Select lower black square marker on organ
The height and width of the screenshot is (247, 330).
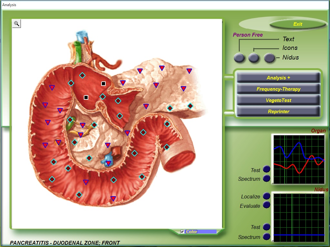click(86, 97)
